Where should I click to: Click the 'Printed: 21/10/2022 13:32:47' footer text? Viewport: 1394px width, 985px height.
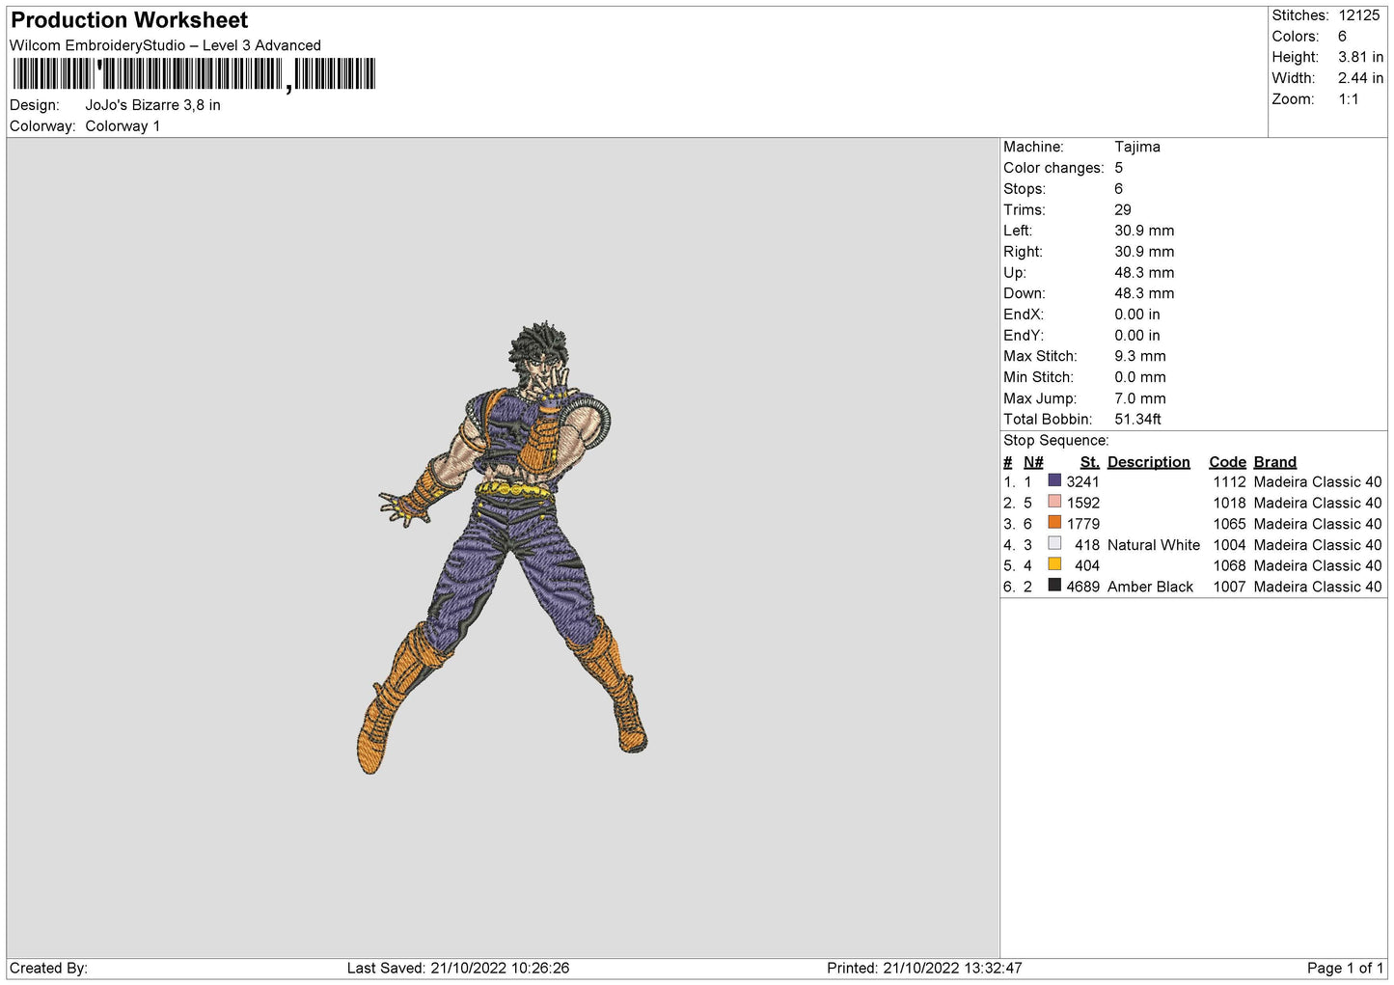click(924, 968)
